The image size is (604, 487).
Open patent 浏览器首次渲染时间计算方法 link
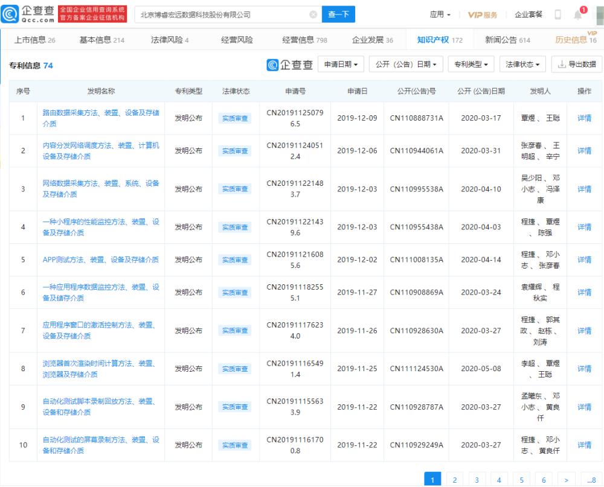pos(100,369)
